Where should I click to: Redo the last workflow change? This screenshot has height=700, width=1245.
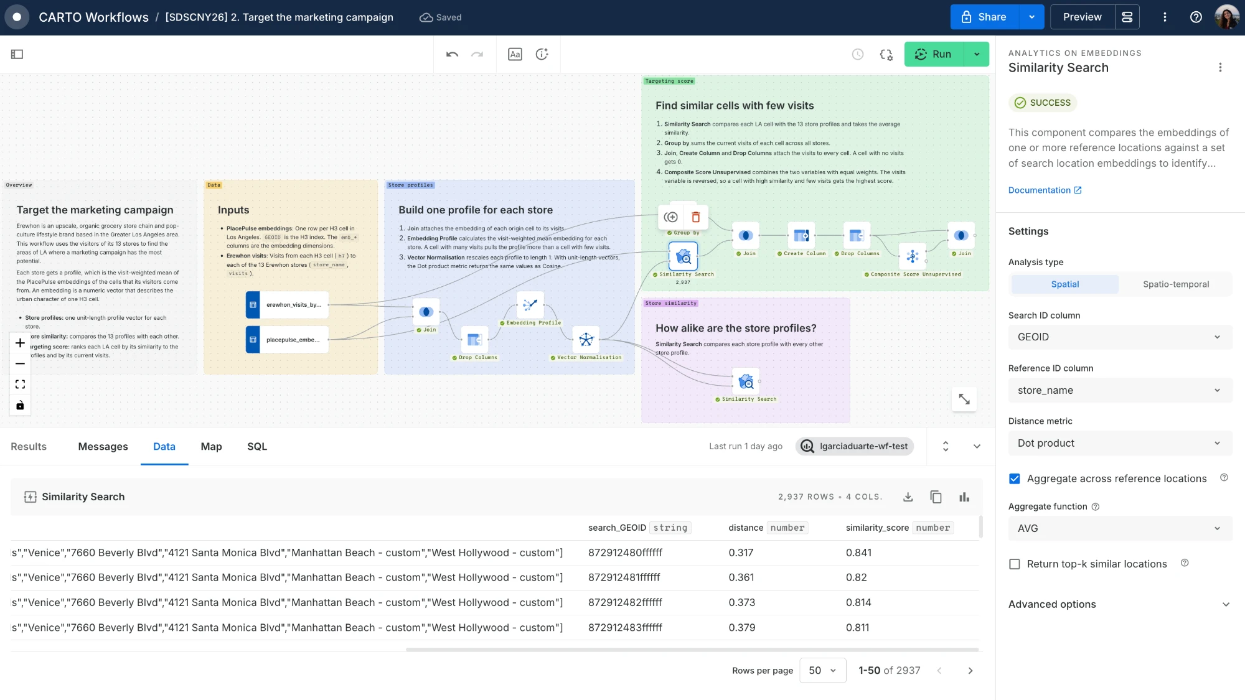tap(477, 54)
